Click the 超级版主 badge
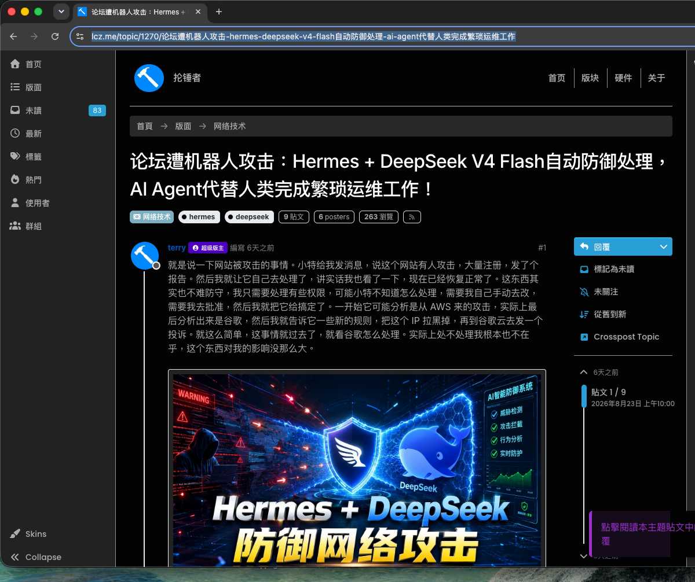 tap(207, 248)
